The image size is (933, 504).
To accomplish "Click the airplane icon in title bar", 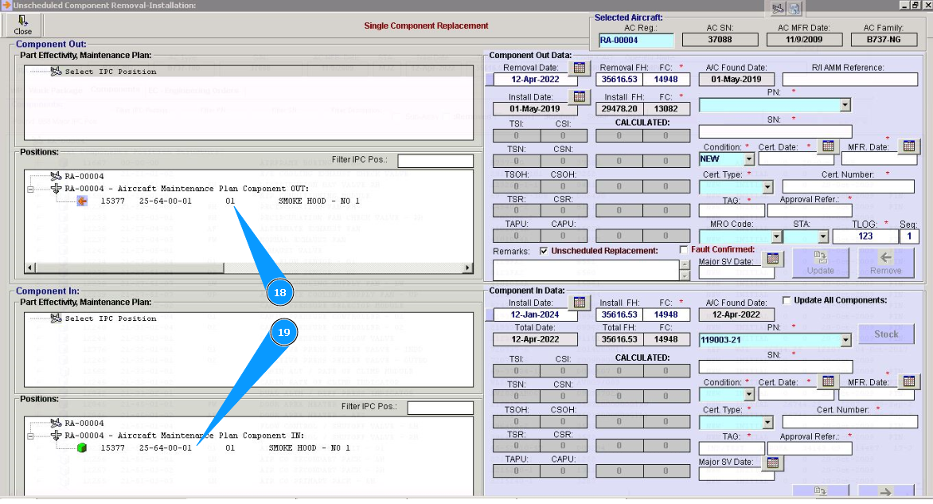I will 778,8.
